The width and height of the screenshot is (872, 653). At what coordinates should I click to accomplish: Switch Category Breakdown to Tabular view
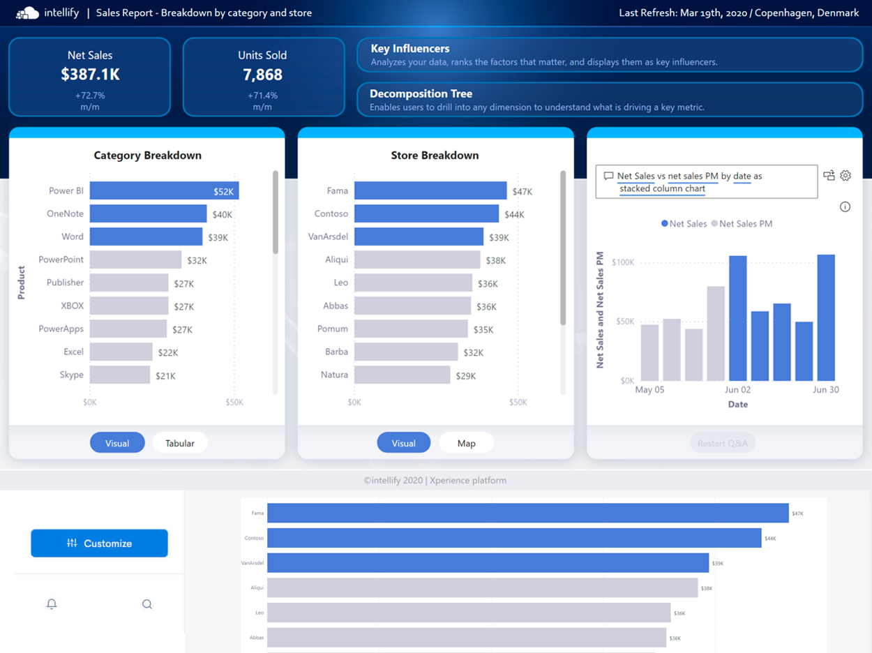coord(180,443)
